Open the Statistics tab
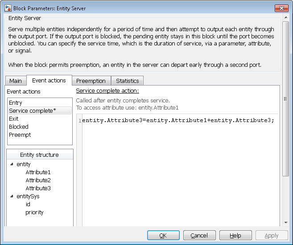Screen dimensions: 293x245 point(127,81)
